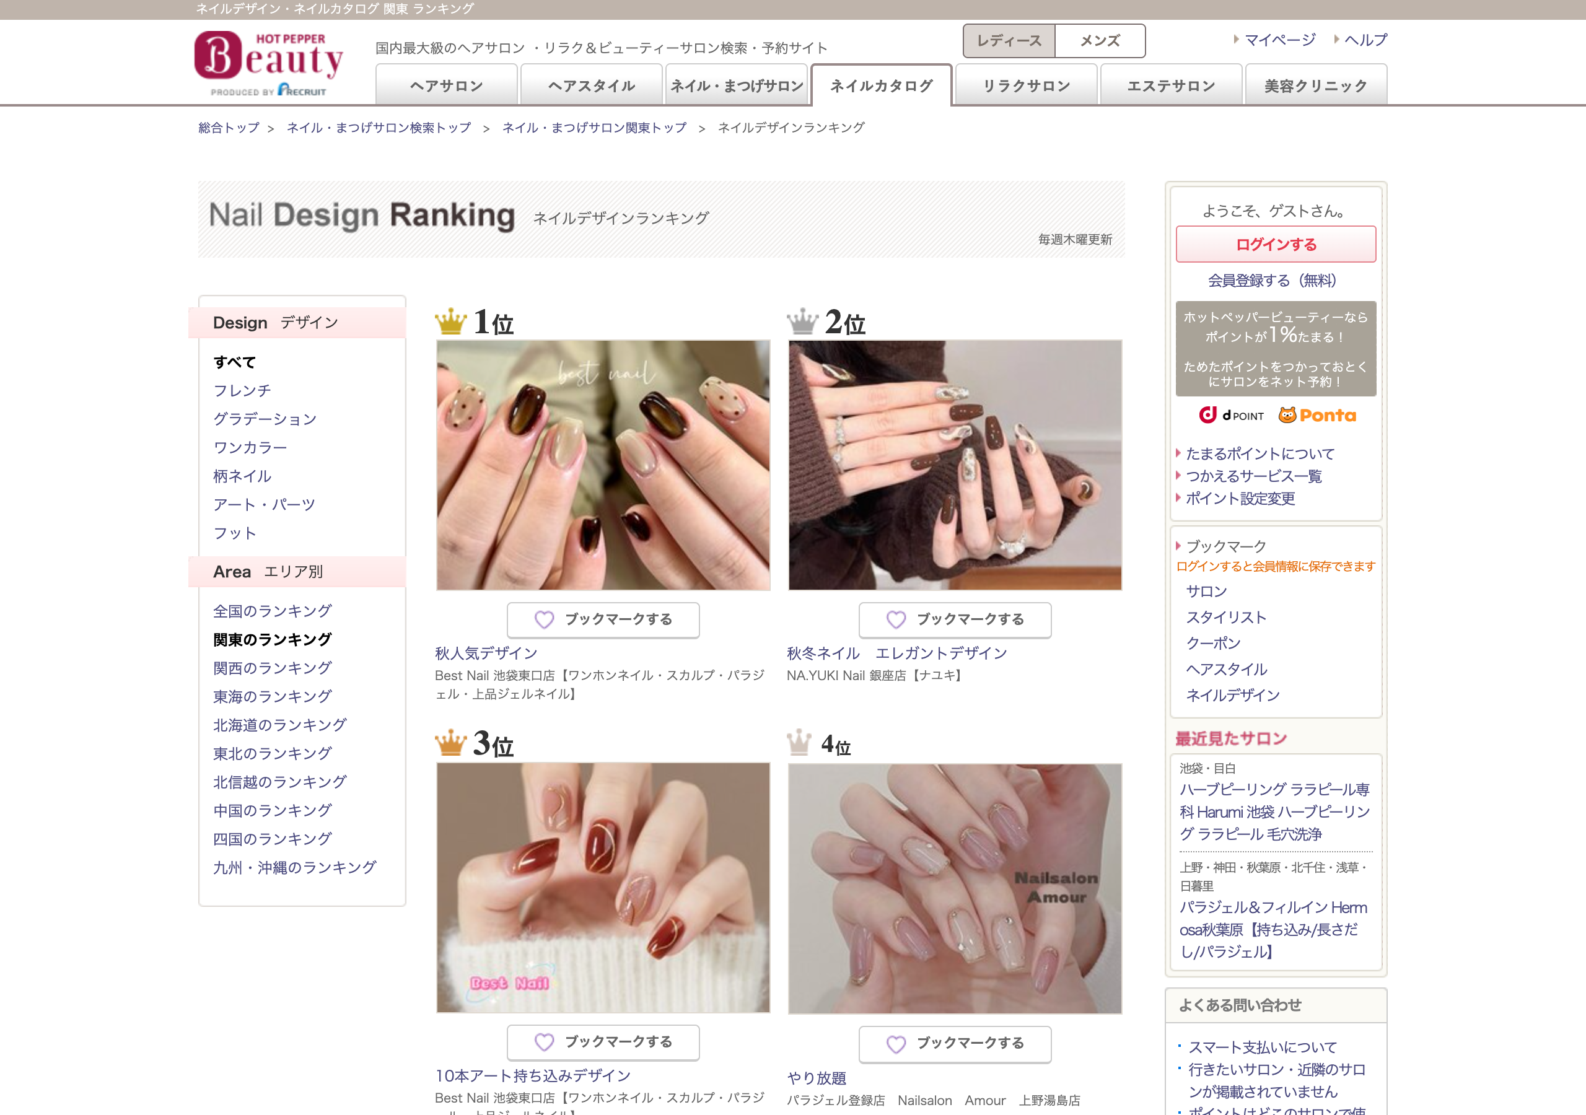Image resolution: width=1586 pixels, height=1115 pixels.
Task: Open the エステサロン tab
Action: point(1172,85)
